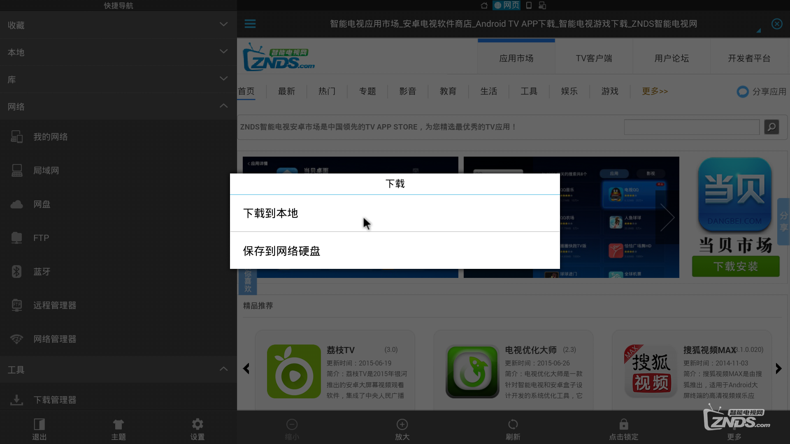The height and width of the screenshot is (444, 790).
Task: Click the 刷新 refresh icon
Action: 513,424
